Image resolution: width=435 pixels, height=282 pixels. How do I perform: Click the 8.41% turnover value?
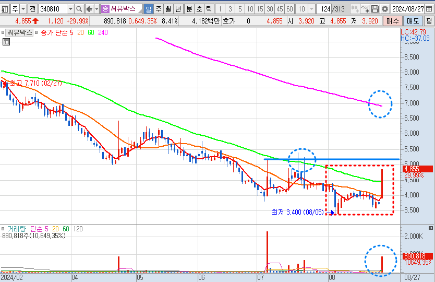click(170, 21)
